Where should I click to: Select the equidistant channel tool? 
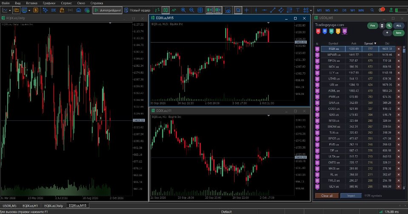coord(281,10)
